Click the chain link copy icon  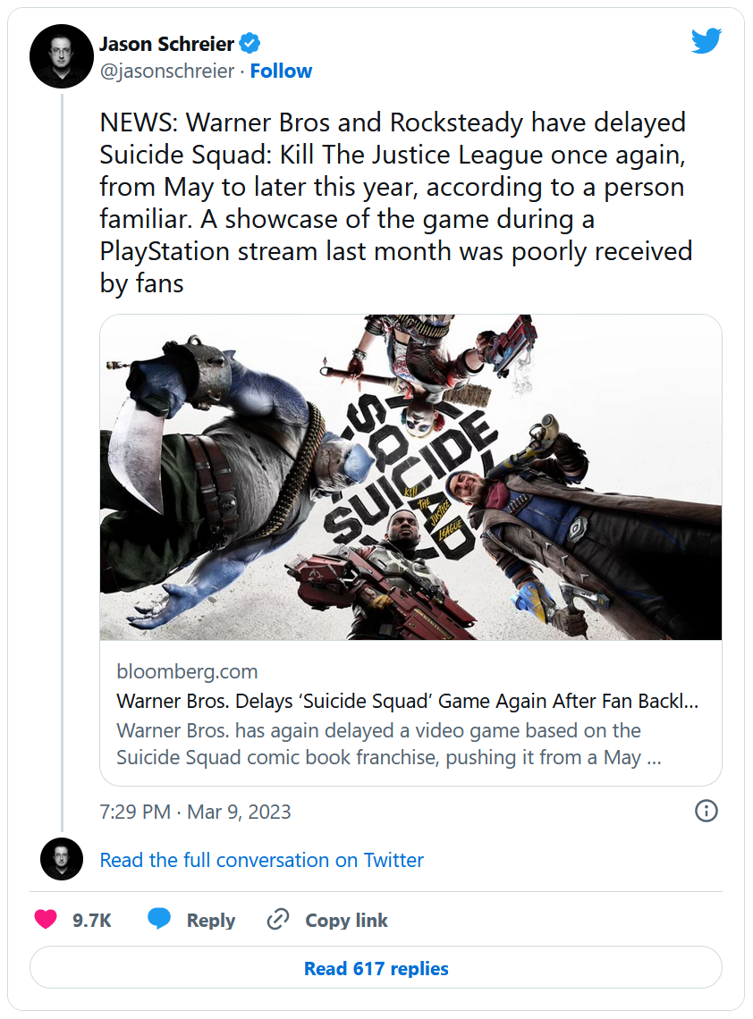tap(278, 920)
